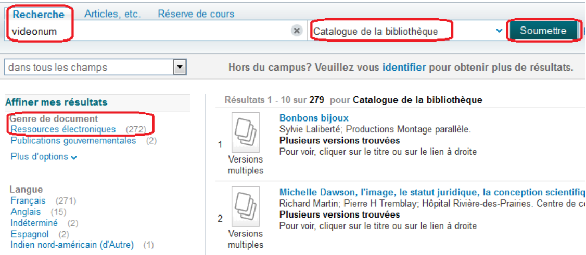Switch to the Articles, etc. tab
Viewport: 586px width, 255px height.
coord(112,14)
